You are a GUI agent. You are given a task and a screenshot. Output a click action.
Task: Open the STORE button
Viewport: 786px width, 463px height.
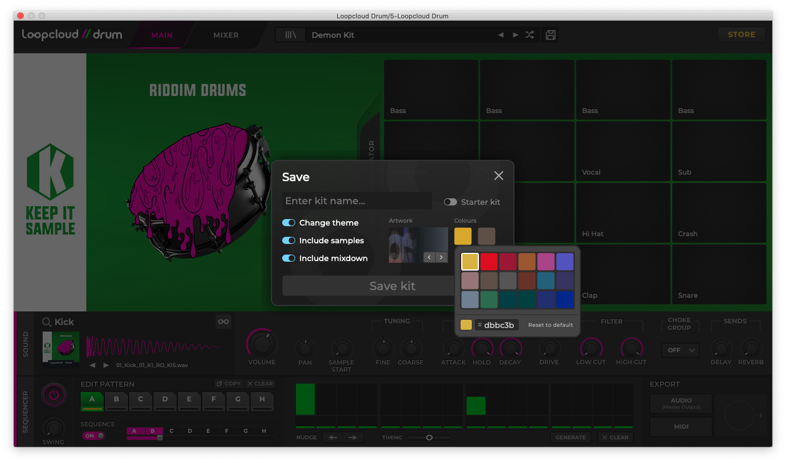[742, 34]
